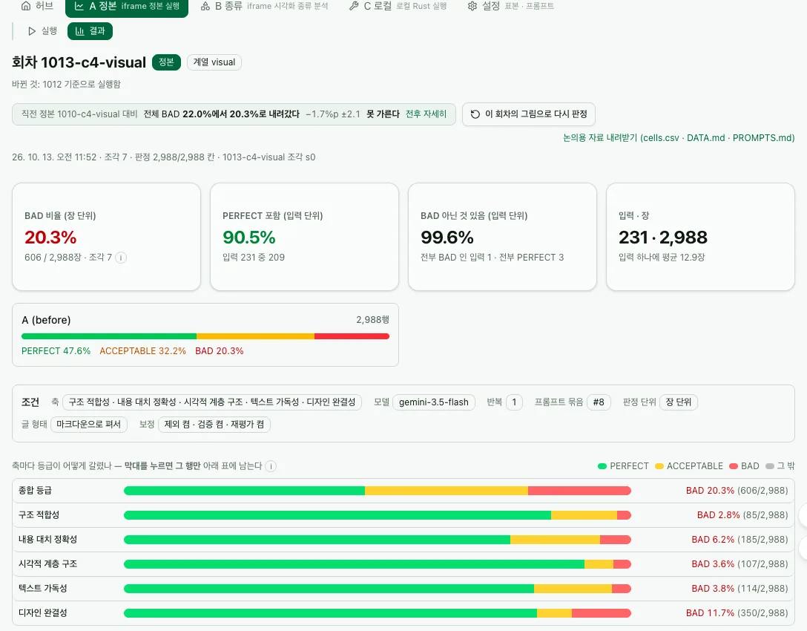
Task: Click the 입력 · 장 summary card
Action: click(x=700, y=237)
